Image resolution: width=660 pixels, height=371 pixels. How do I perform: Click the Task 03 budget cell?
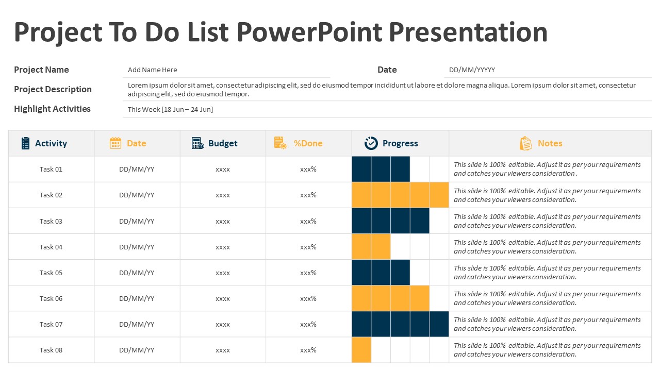pyautogui.click(x=223, y=221)
